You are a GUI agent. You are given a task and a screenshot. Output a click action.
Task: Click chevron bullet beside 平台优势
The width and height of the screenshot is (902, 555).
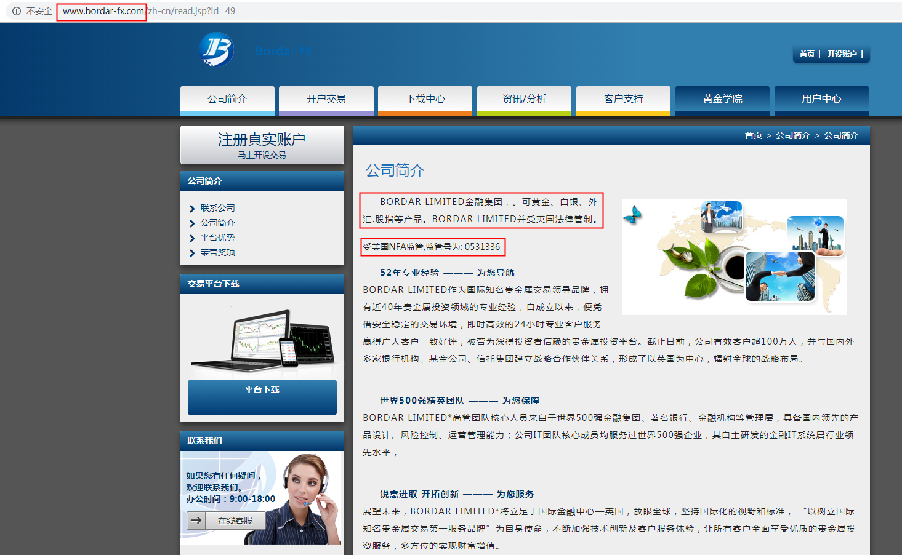(x=192, y=238)
